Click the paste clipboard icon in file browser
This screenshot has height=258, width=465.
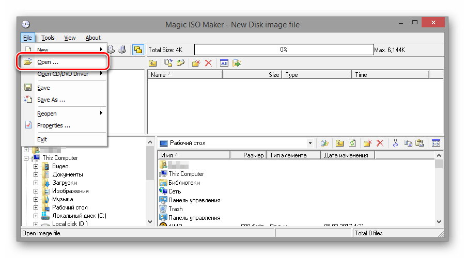420,143
